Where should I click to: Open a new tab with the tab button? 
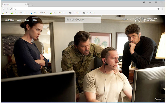(x=30, y=5)
